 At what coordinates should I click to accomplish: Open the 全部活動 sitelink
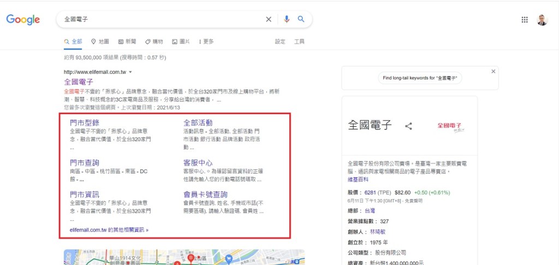[x=198, y=123]
